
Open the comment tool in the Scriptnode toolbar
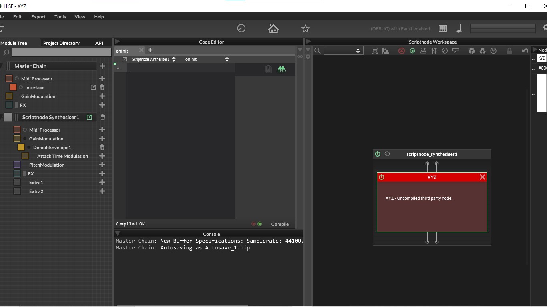click(456, 50)
